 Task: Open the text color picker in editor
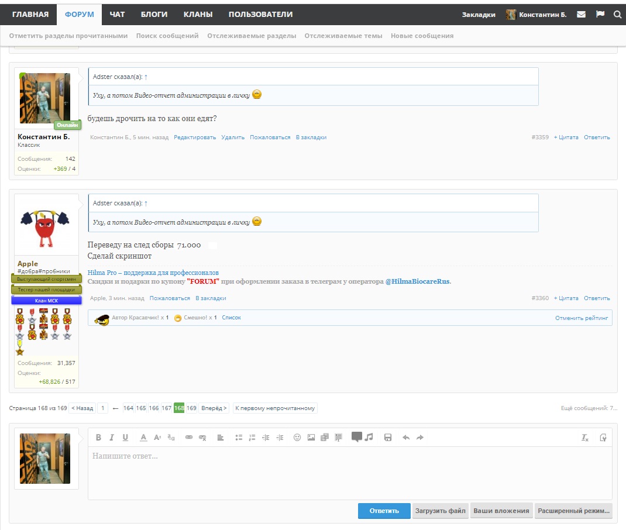(x=143, y=438)
